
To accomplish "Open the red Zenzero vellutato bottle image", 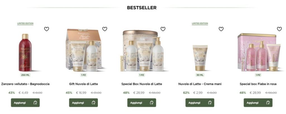I will coord(25,53).
